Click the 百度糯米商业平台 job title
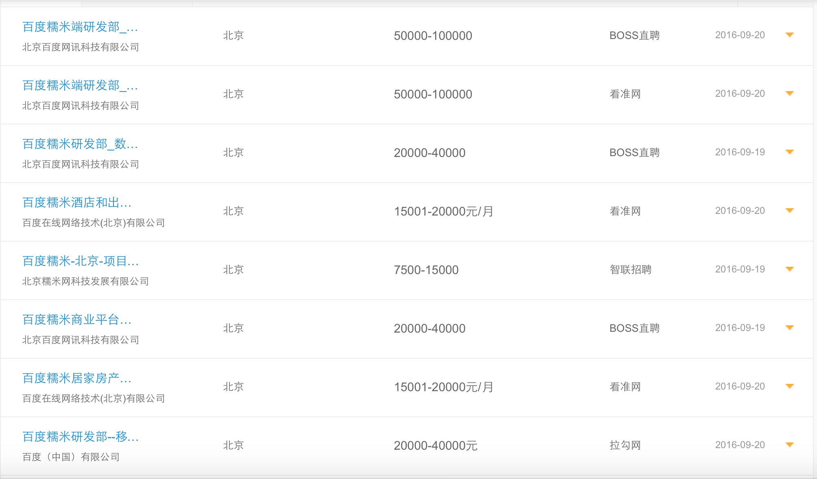The height and width of the screenshot is (479, 817). (x=77, y=320)
